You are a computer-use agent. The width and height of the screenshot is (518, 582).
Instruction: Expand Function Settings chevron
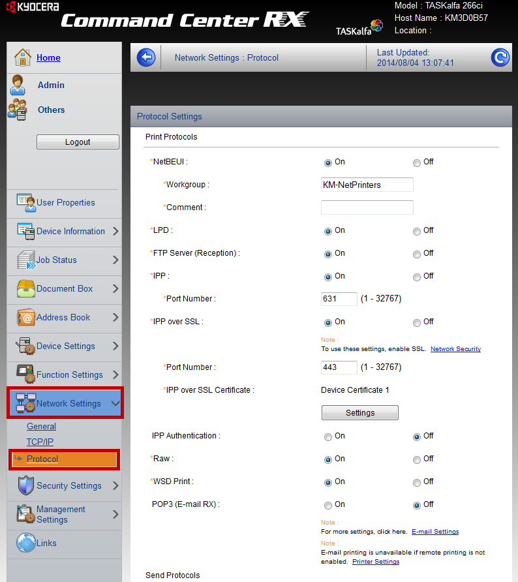click(x=115, y=375)
